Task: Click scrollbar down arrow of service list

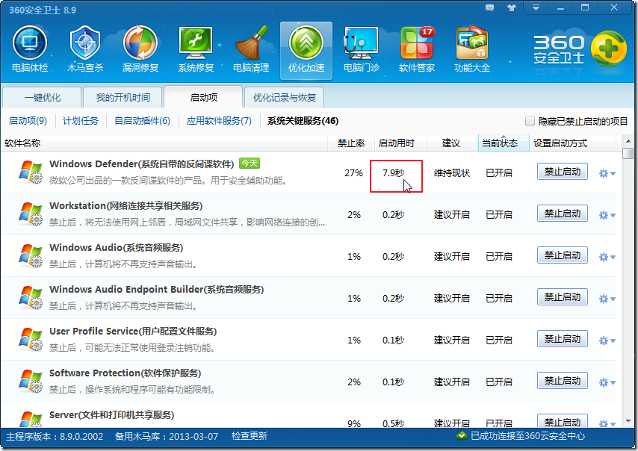Action: point(628,422)
